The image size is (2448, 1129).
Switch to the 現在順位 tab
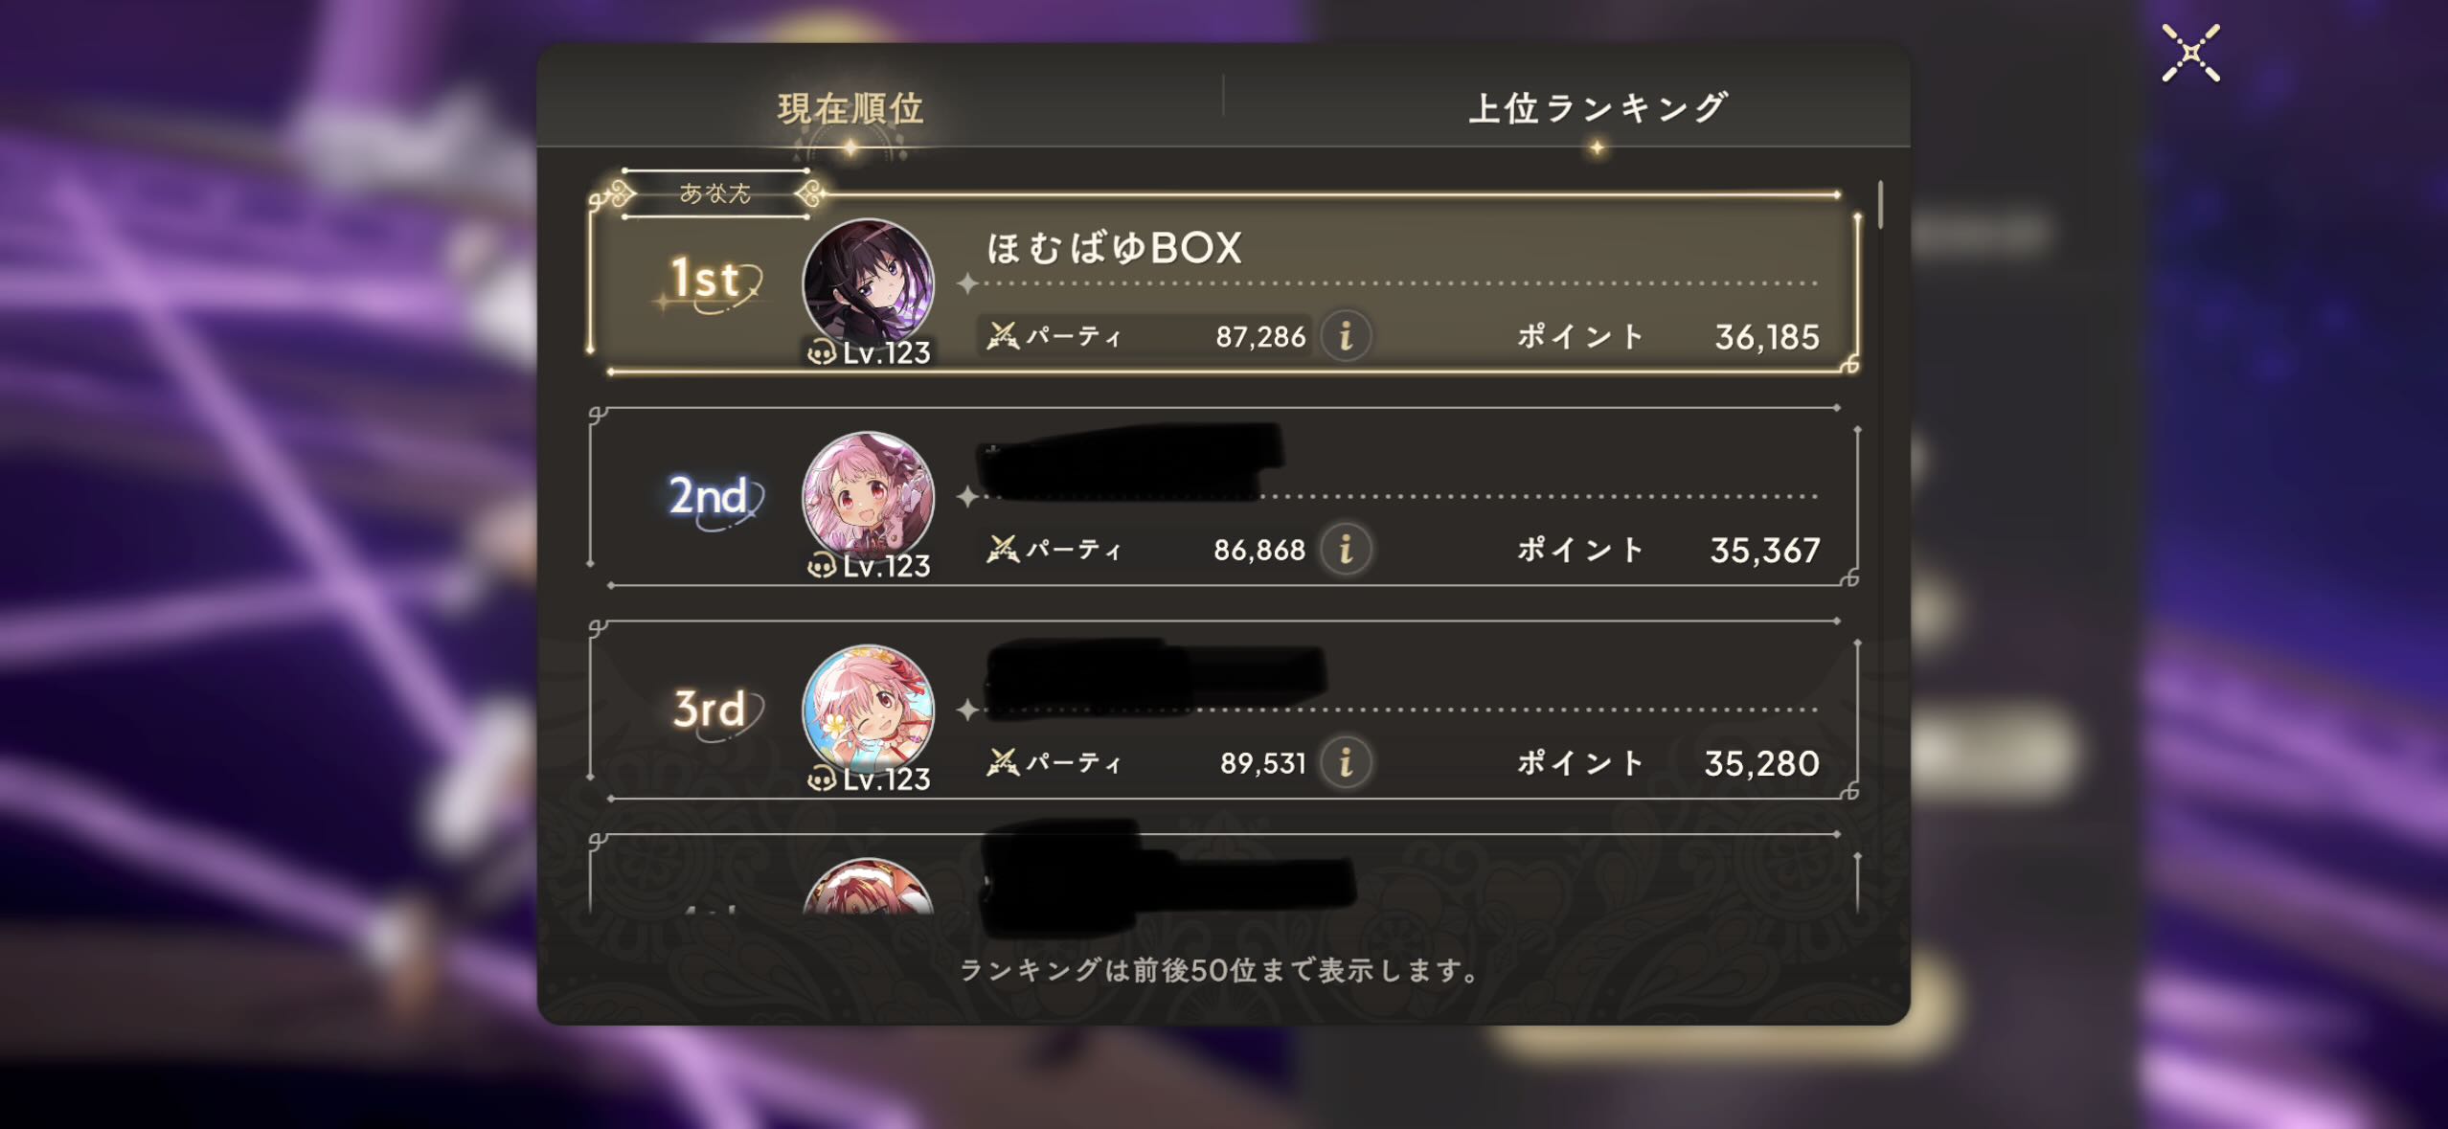coord(850,108)
